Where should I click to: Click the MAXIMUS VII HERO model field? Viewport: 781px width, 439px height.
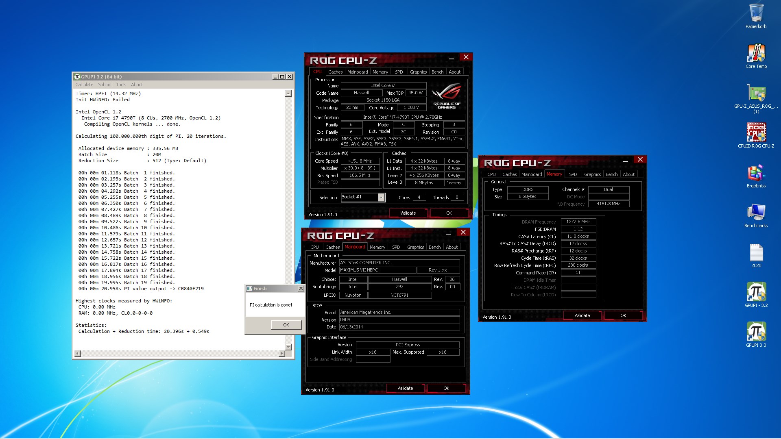[378, 270]
